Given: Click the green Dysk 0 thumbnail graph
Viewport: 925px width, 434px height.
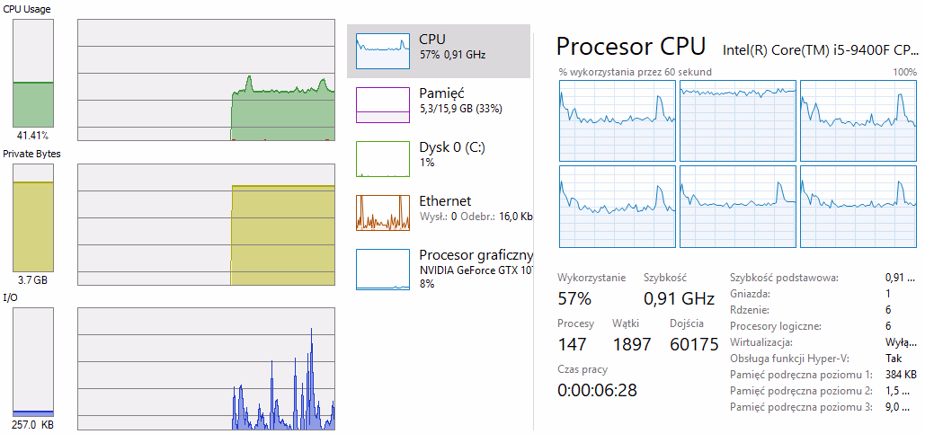Looking at the screenshot, I should pyautogui.click(x=383, y=158).
